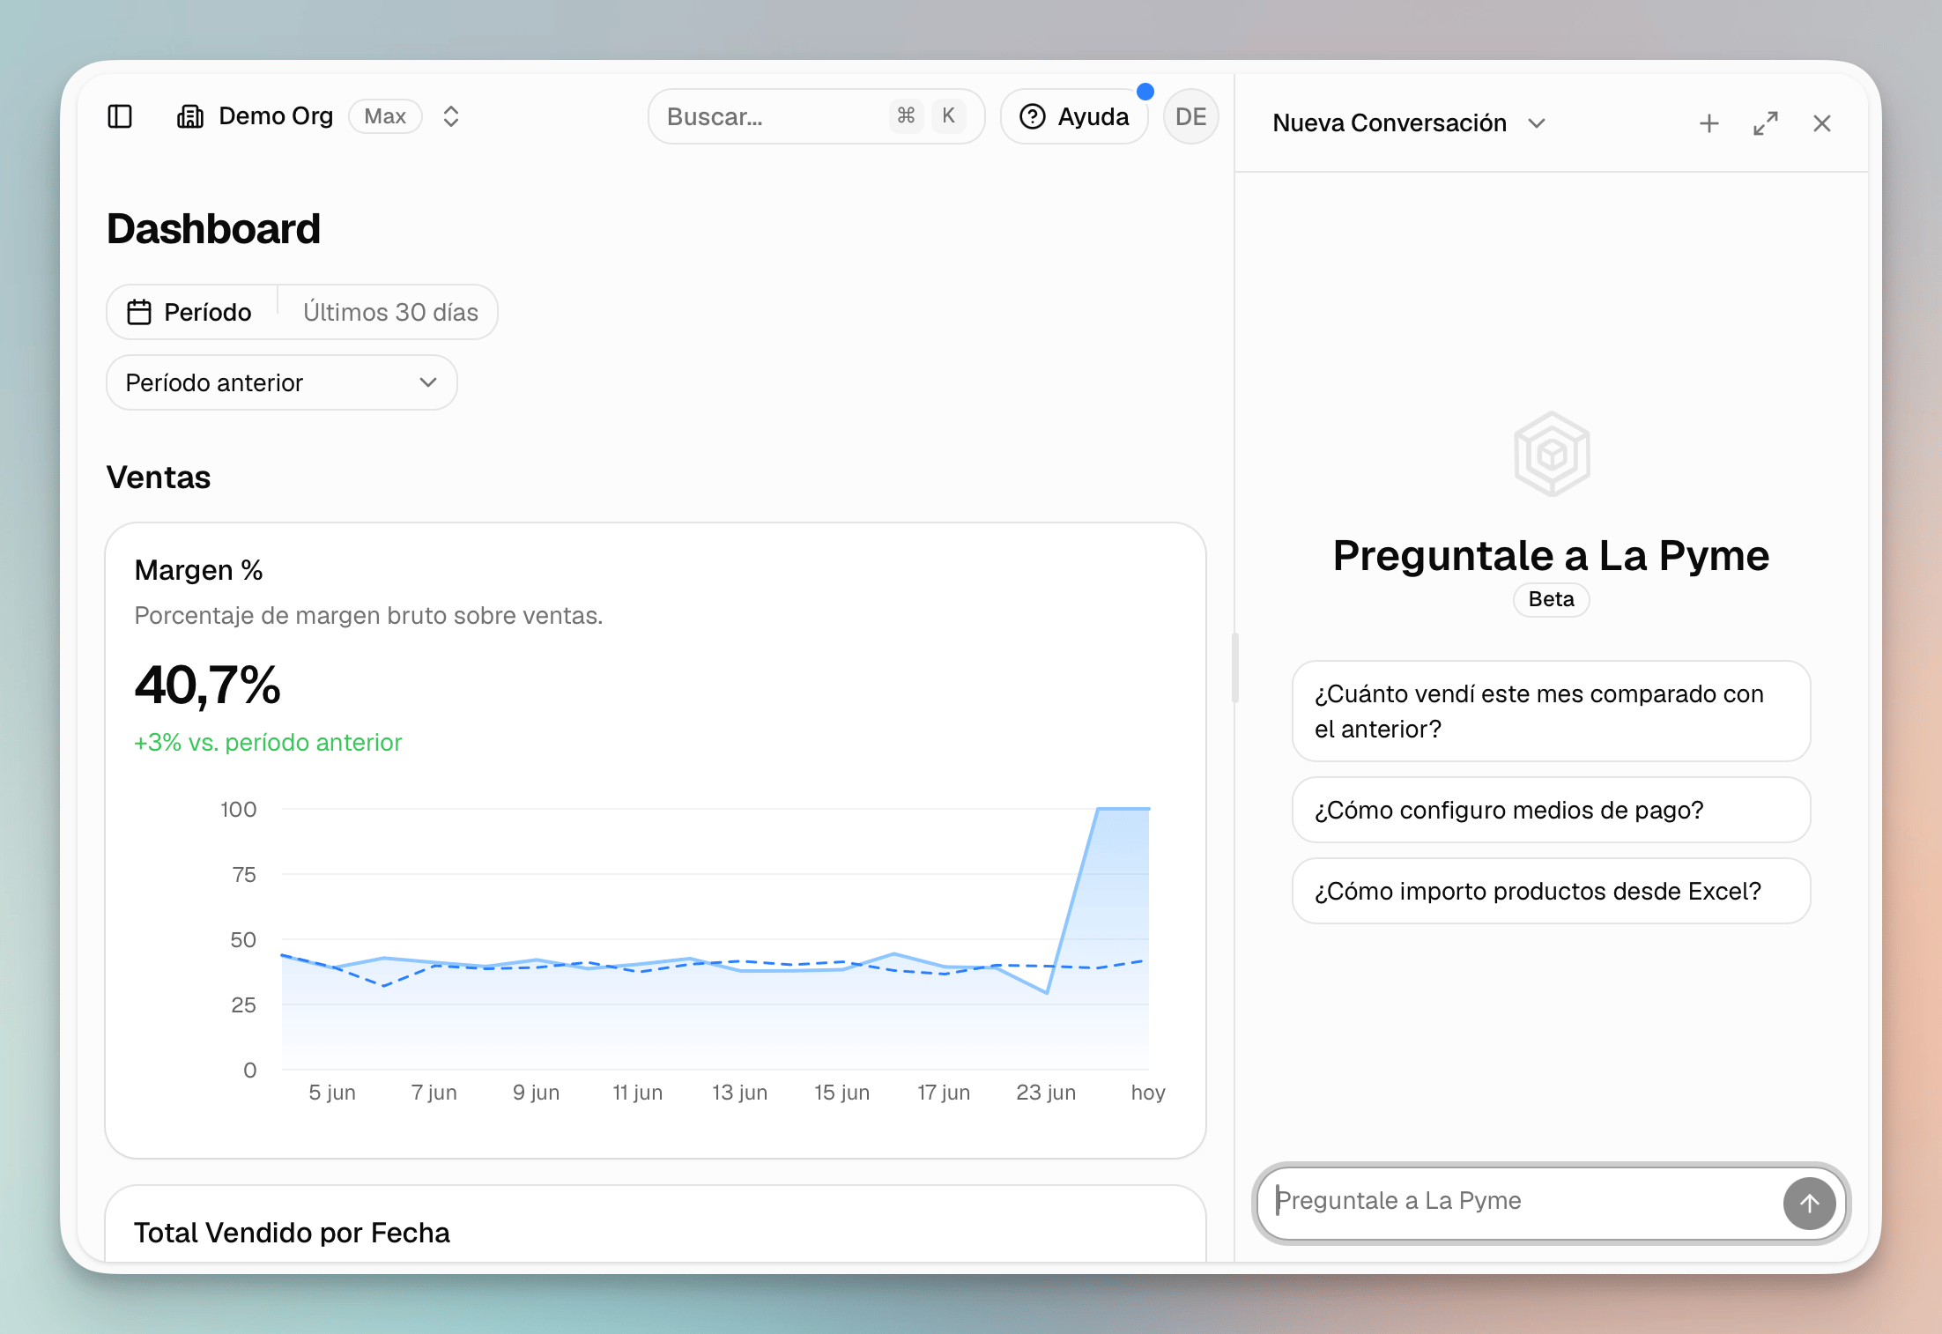The height and width of the screenshot is (1334, 1942).
Task: Choose '¿Cuánto vendí este mes' suggestion
Action: tap(1551, 711)
